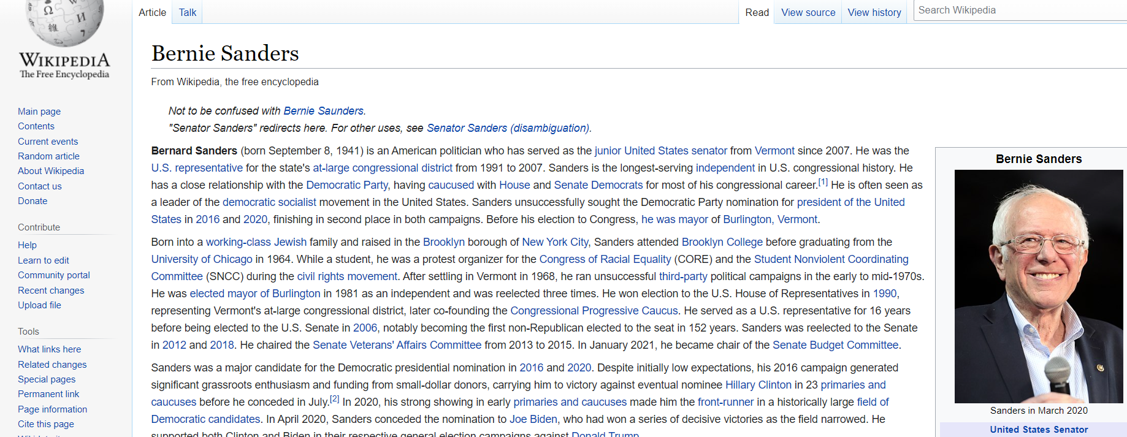
Task: Click the Democratic Party link
Action: (x=346, y=185)
